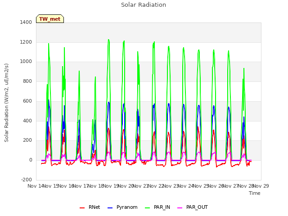The width and height of the screenshot is (288, 216).
Task: Toggle the Pyranom series in legend
Action: (x=122, y=207)
